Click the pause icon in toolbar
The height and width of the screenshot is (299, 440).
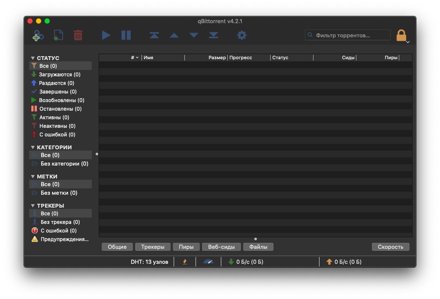[x=126, y=35]
